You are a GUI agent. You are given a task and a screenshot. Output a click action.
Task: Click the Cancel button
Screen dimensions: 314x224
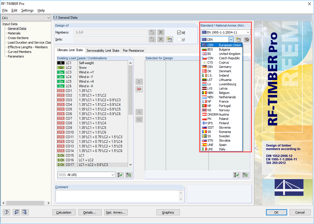[x=300, y=212]
